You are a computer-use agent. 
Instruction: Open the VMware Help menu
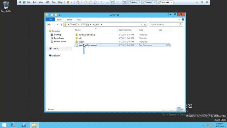(60, 2)
